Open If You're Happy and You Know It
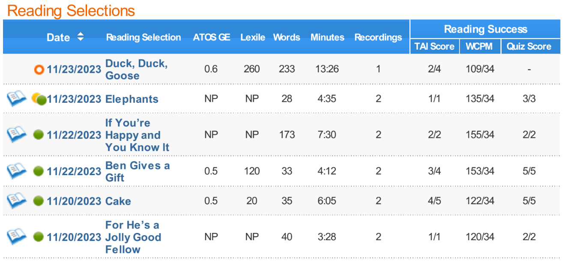 point(137,135)
